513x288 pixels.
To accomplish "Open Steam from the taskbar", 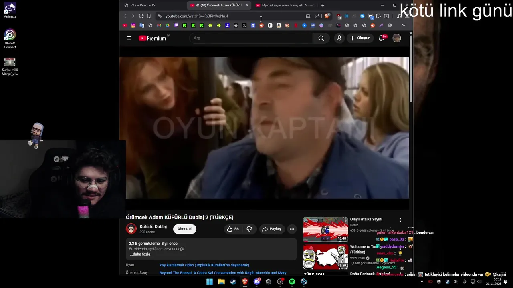I will (x=233, y=282).
